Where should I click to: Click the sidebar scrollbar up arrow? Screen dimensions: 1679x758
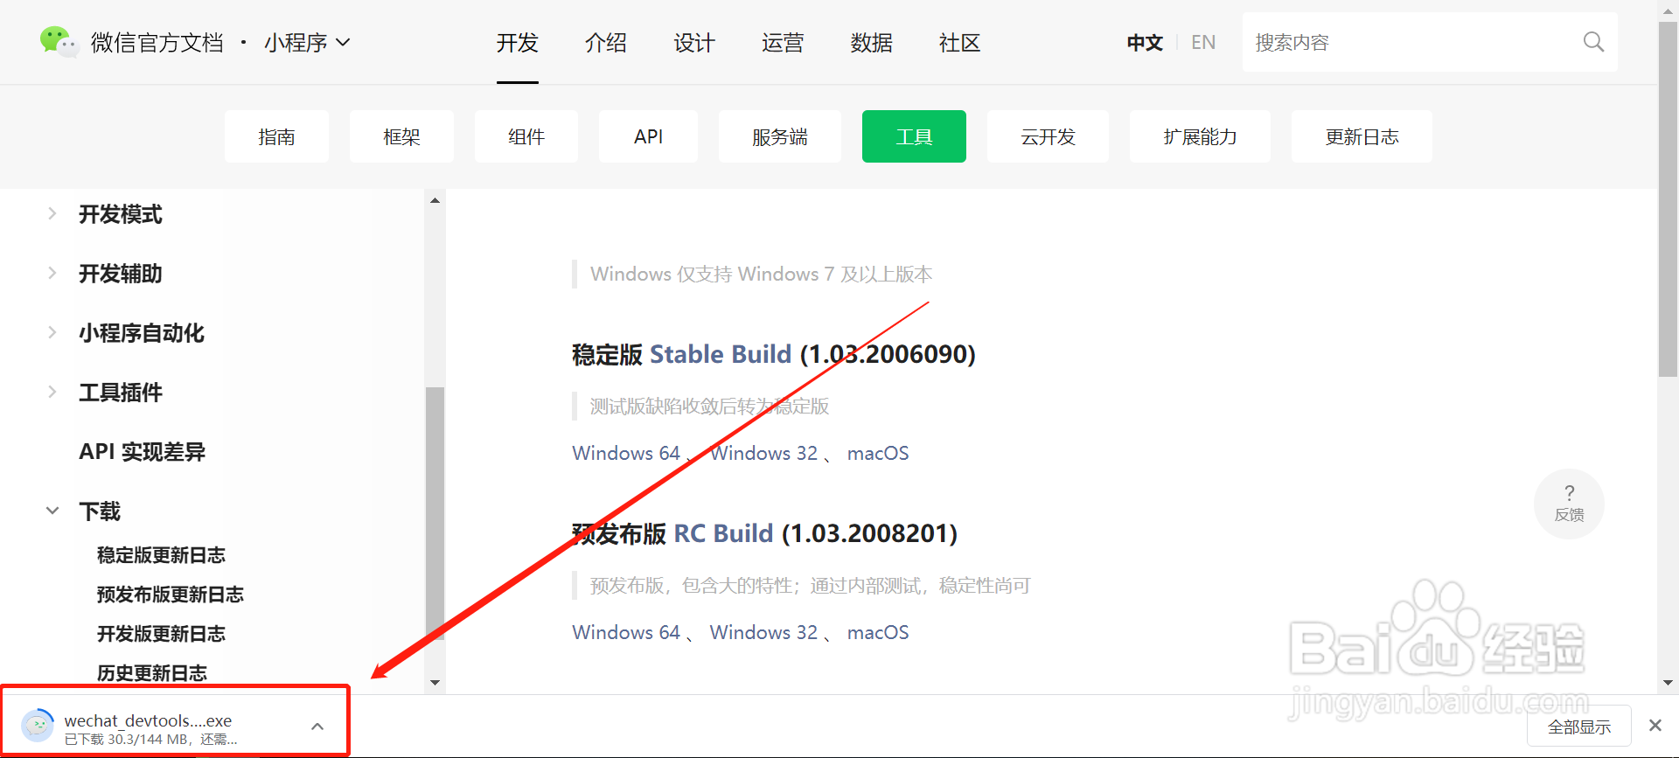click(x=435, y=201)
